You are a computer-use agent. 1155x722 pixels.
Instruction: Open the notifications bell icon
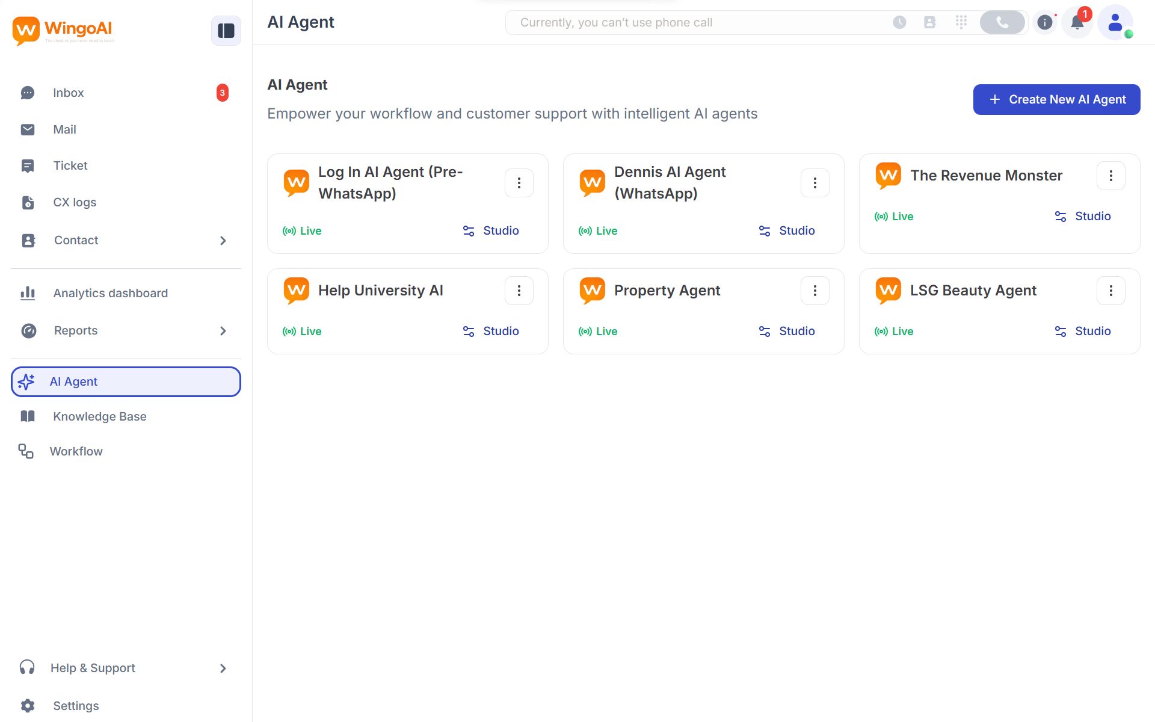point(1077,23)
